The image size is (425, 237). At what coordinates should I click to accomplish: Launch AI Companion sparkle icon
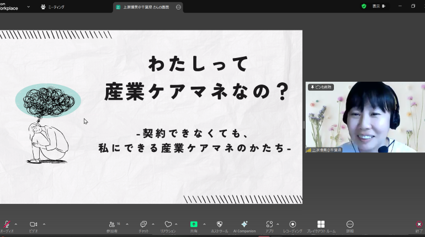244,224
